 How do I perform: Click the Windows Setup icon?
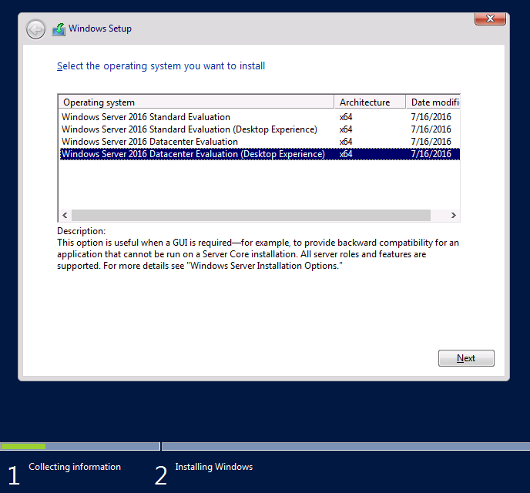59,29
